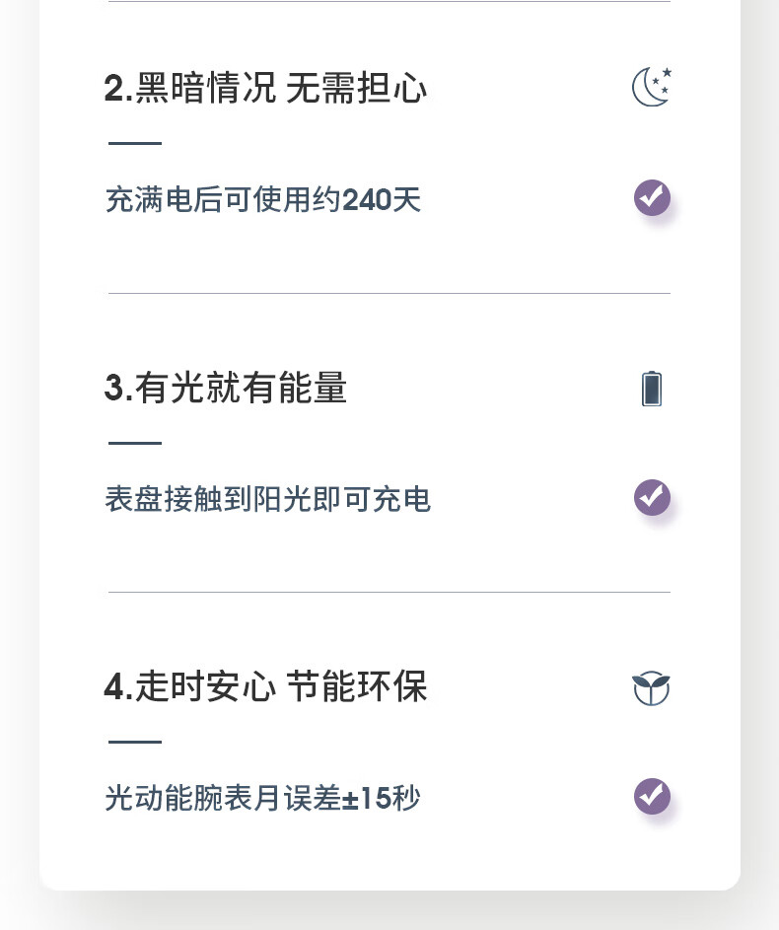
Task: Click the bold 240 number
Action: tap(367, 200)
